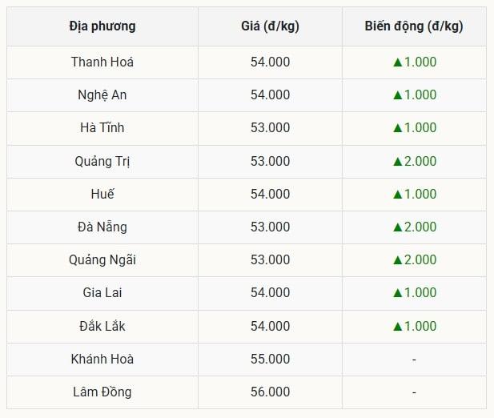Click the 56.000 price value
The width and height of the screenshot is (494, 418).
coord(270,392)
